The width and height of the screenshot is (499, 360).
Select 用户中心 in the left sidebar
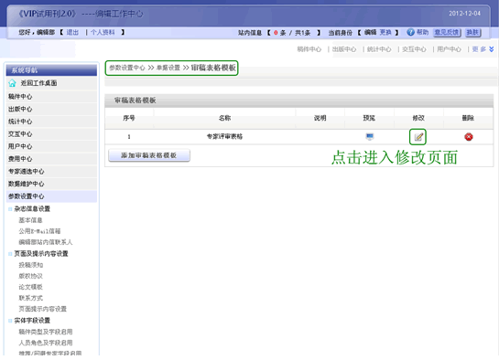pos(51,146)
